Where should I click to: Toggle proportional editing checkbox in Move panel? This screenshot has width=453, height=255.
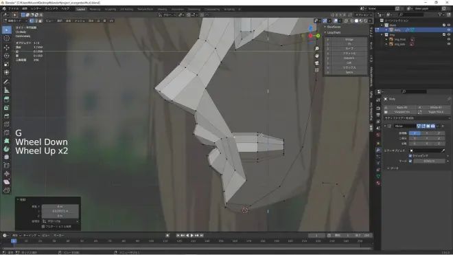click(x=43, y=226)
